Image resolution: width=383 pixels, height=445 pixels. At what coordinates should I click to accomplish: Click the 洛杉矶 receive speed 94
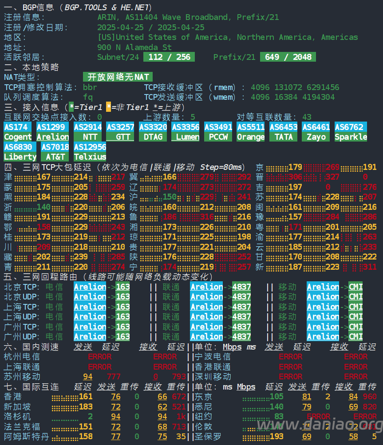162,417
